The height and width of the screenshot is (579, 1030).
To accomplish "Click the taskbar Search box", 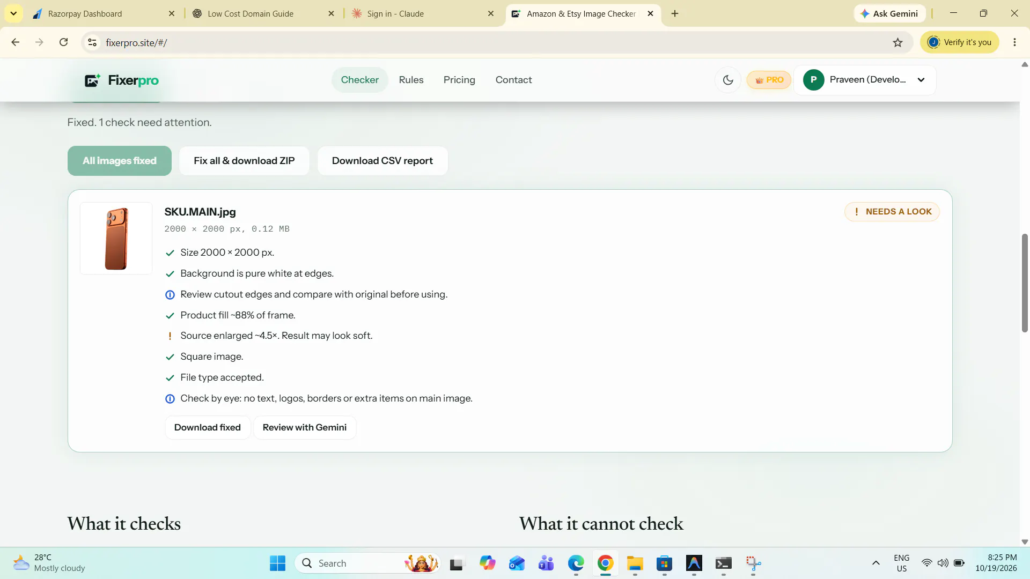I will pos(368,563).
